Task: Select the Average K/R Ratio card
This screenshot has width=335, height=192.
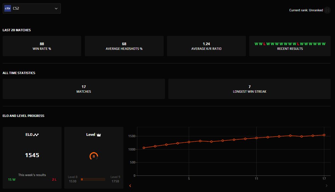Action: coord(206,46)
